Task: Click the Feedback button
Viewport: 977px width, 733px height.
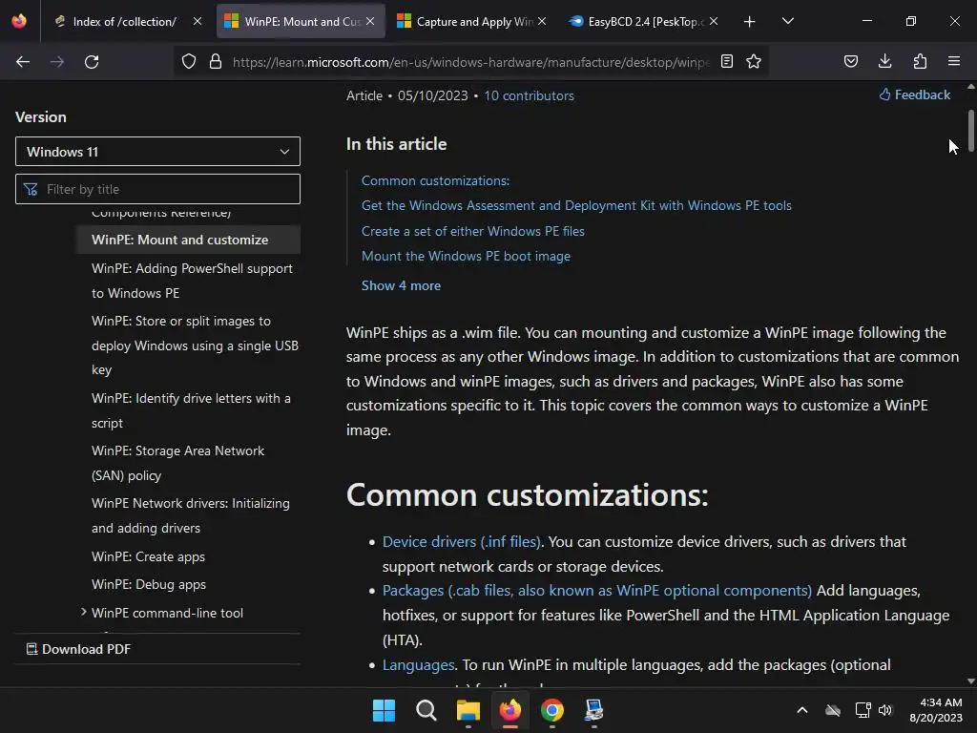Action: click(915, 94)
